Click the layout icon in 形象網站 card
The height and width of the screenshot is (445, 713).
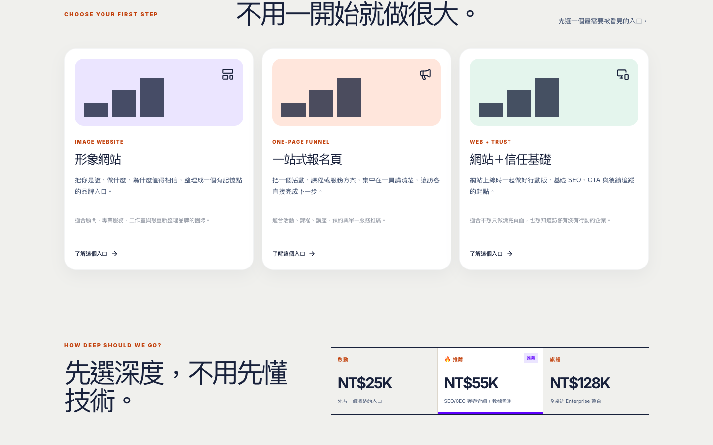coord(228,74)
